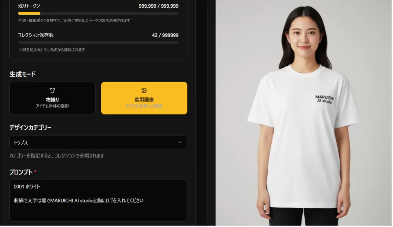Open the トップス category dropdown
Viewport: 393px width, 227px height.
98,142
